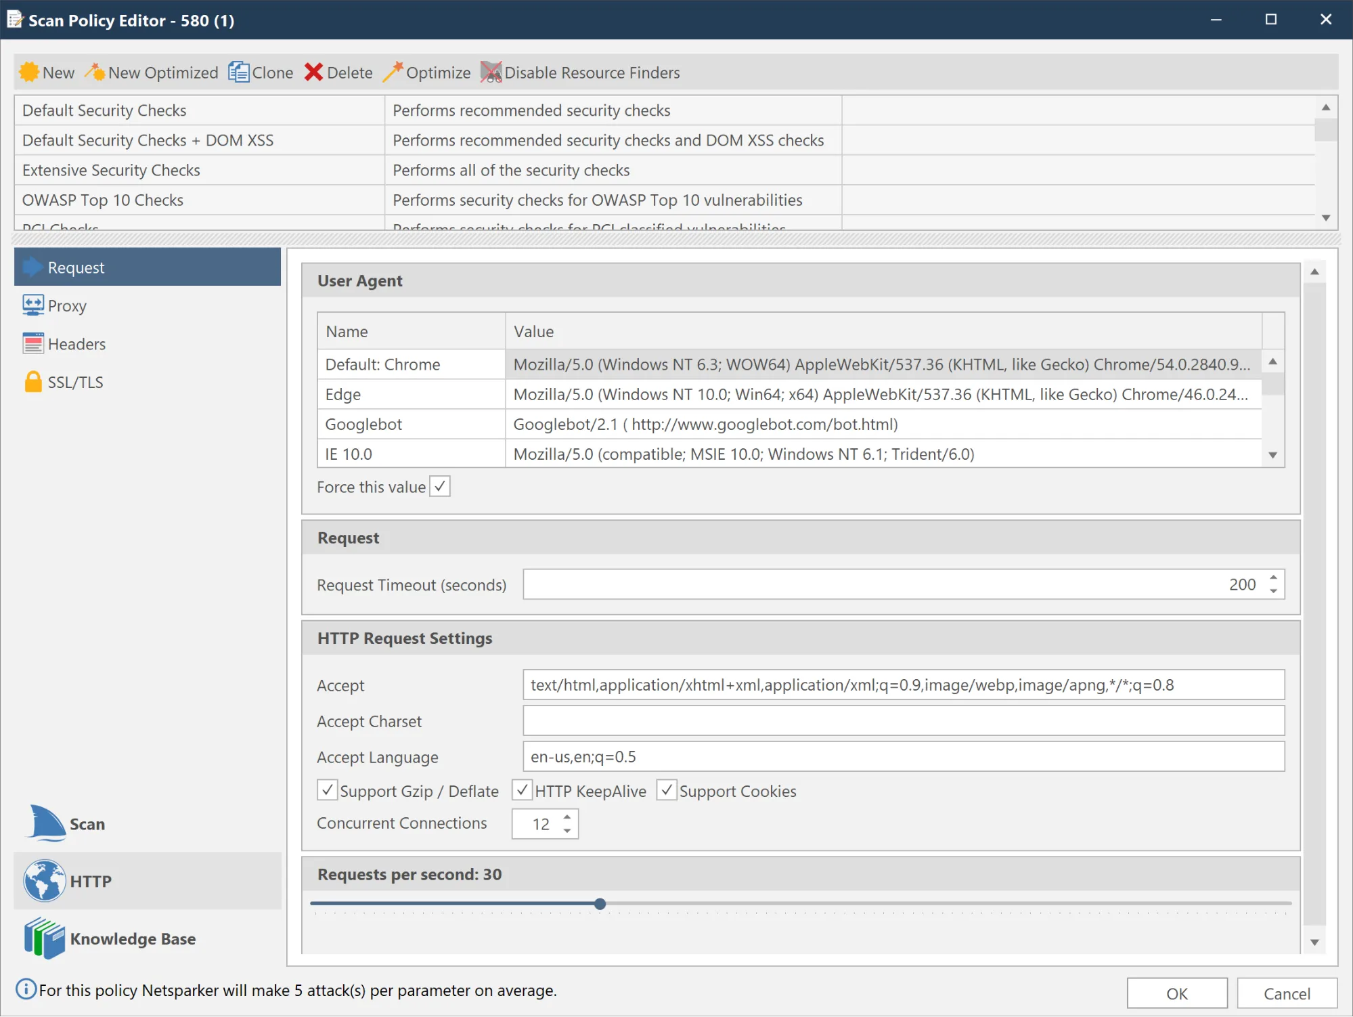1353x1017 pixels.
Task: Disable the HTTP KeepAlive checkbox
Action: 522,790
